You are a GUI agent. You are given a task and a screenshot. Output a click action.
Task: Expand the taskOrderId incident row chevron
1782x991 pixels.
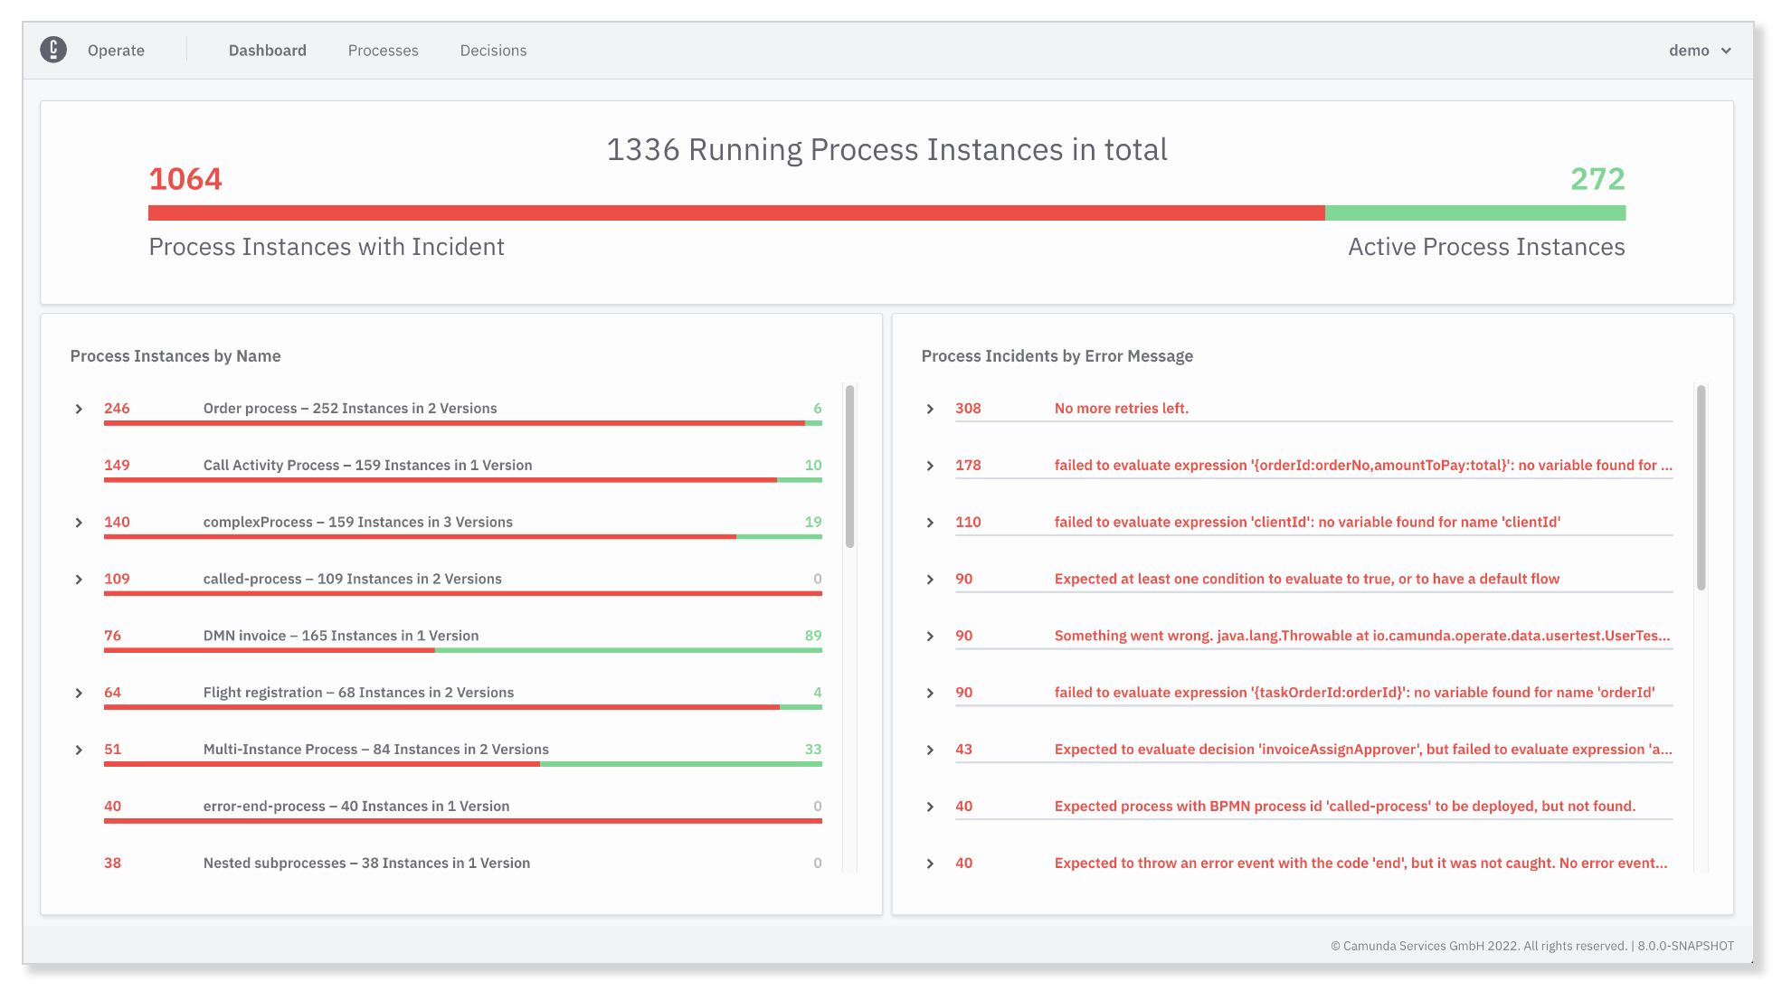click(930, 694)
